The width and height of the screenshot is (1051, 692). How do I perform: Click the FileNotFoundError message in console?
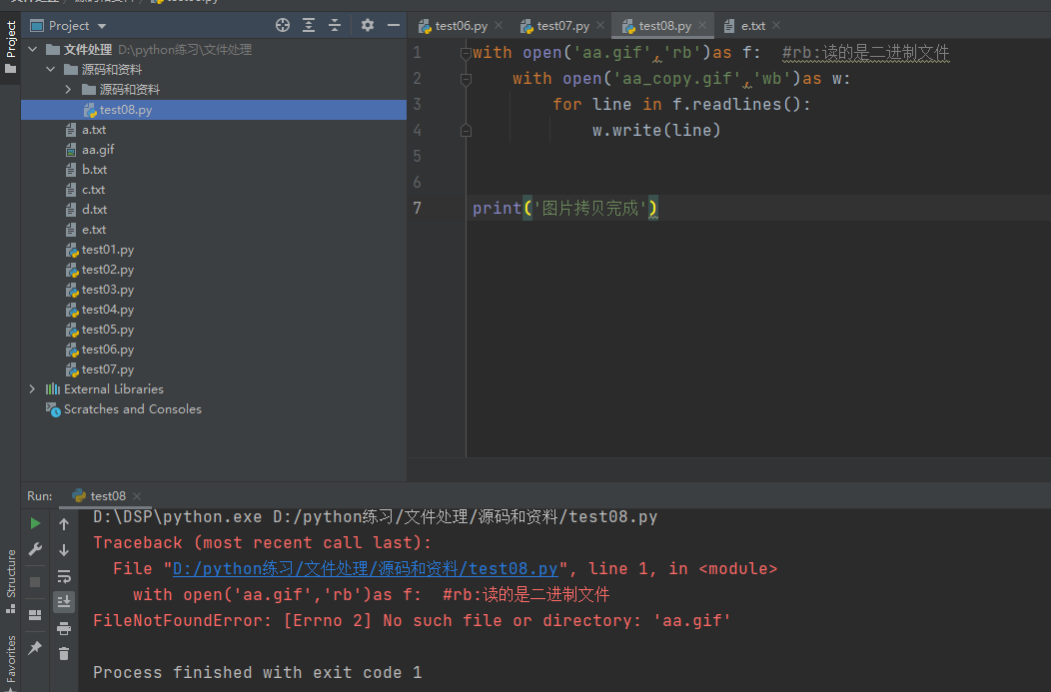[x=412, y=621]
